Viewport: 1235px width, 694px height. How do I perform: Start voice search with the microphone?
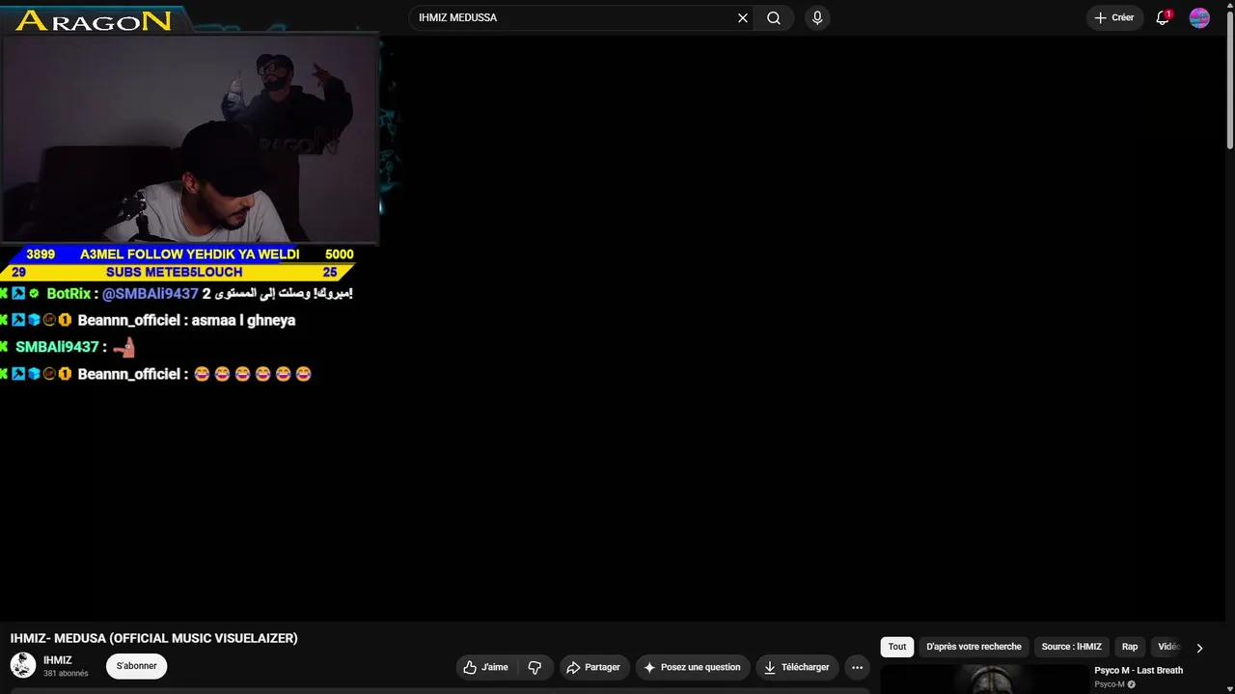click(817, 17)
